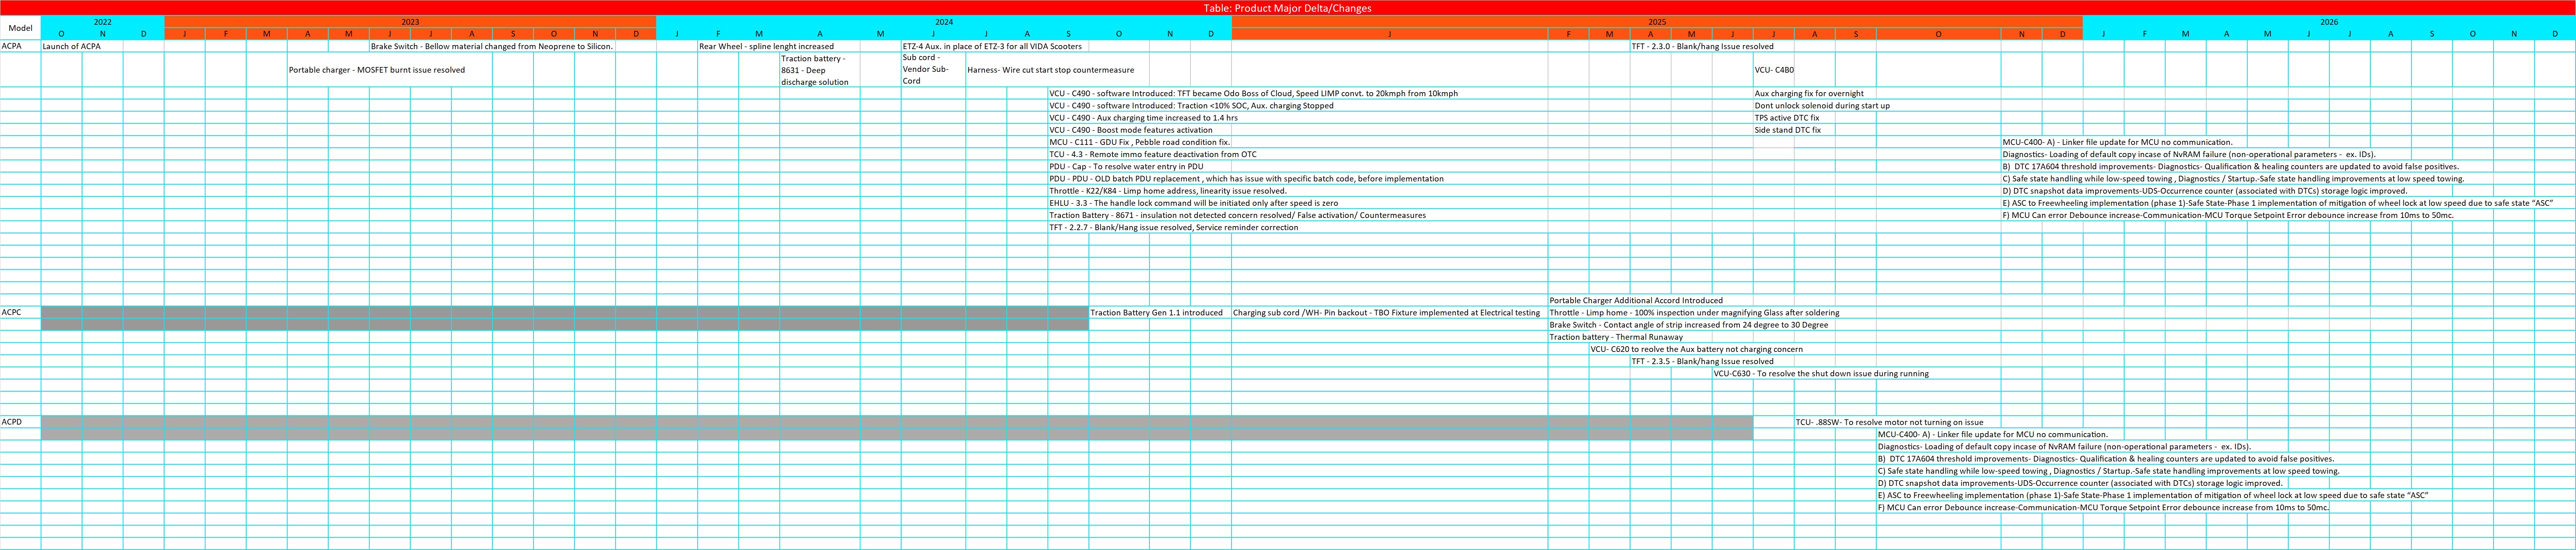Click the 'Table: Product Major Delta/Changes' title bar
Screen dimensions: 2576x550
(x=1287, y=8)
